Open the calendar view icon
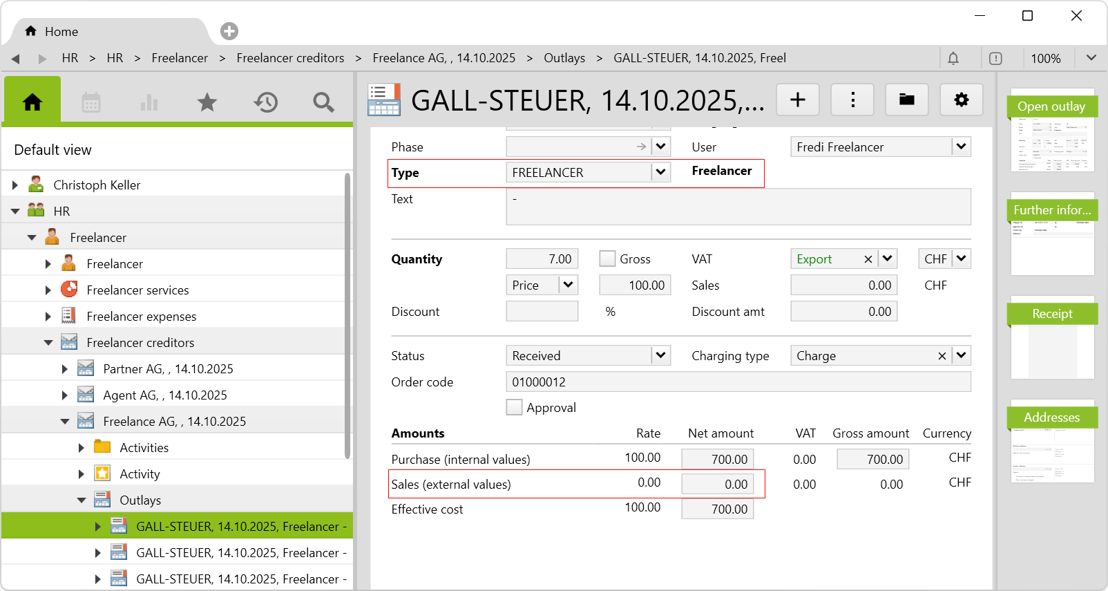The width and height of the screenshot is (1108, 591). click(x=91, y=102)
